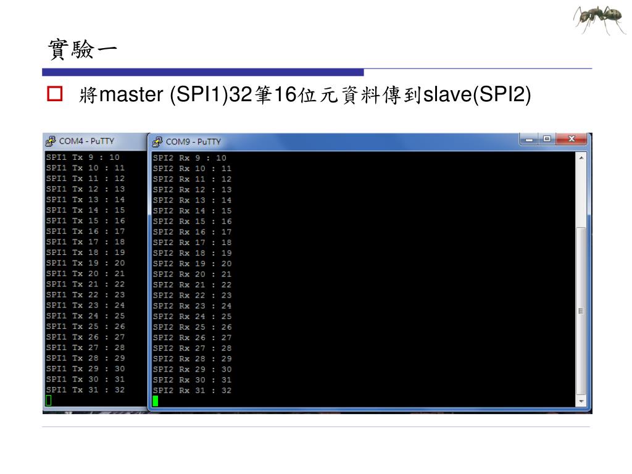Screen dimensions: 632x474
Task: Maximize the COM9 PuTTY window
Action: click(x=547, y=139)
